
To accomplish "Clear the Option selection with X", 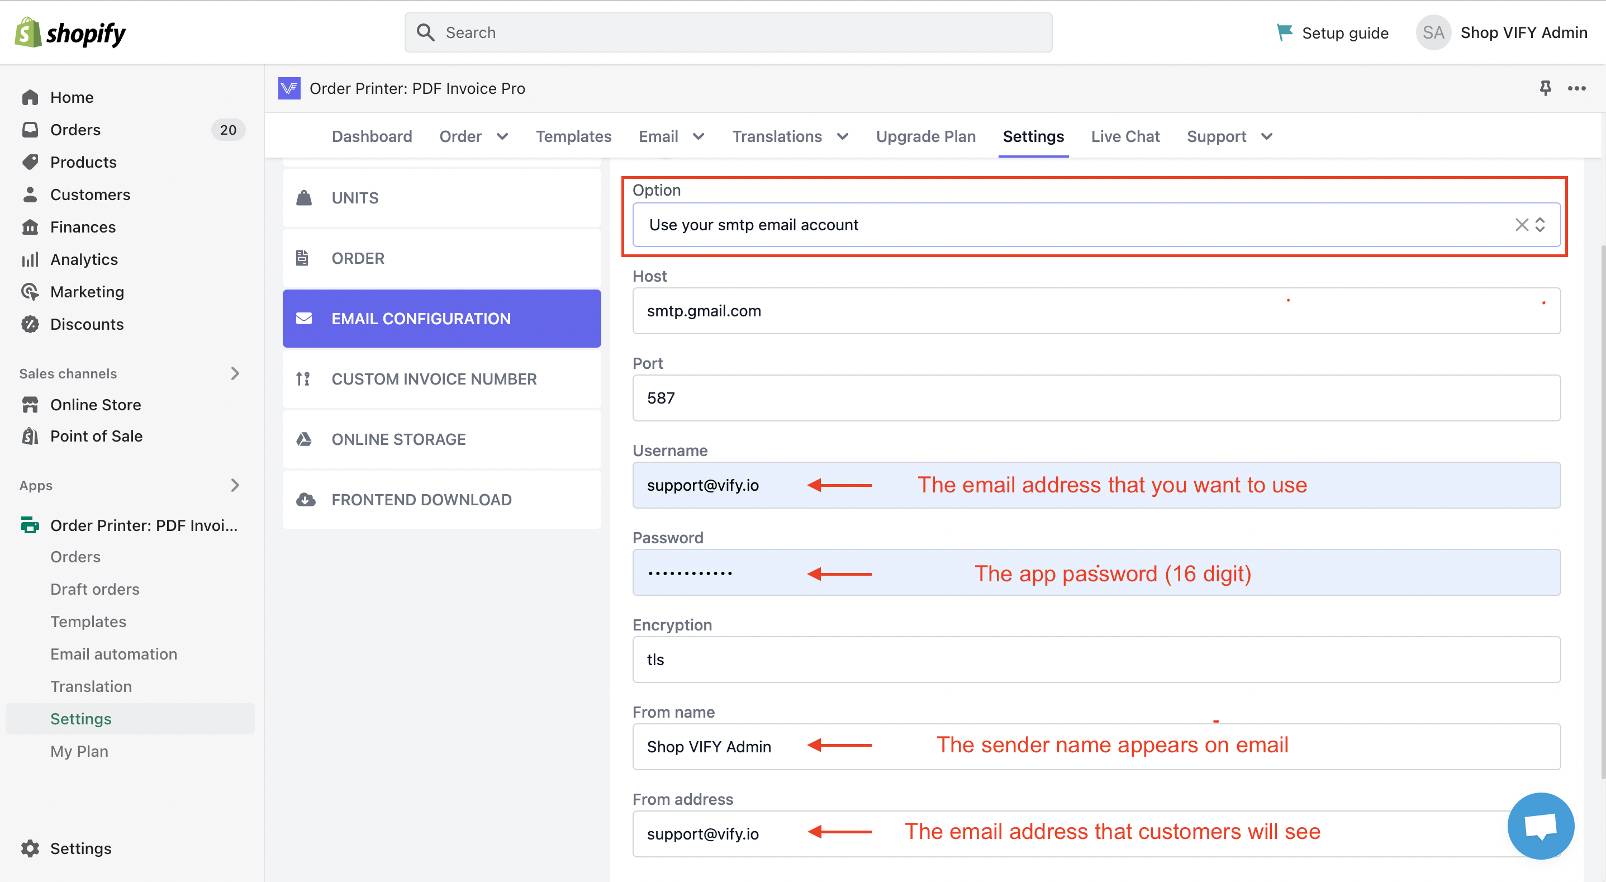I will (x=1521, y=225).
